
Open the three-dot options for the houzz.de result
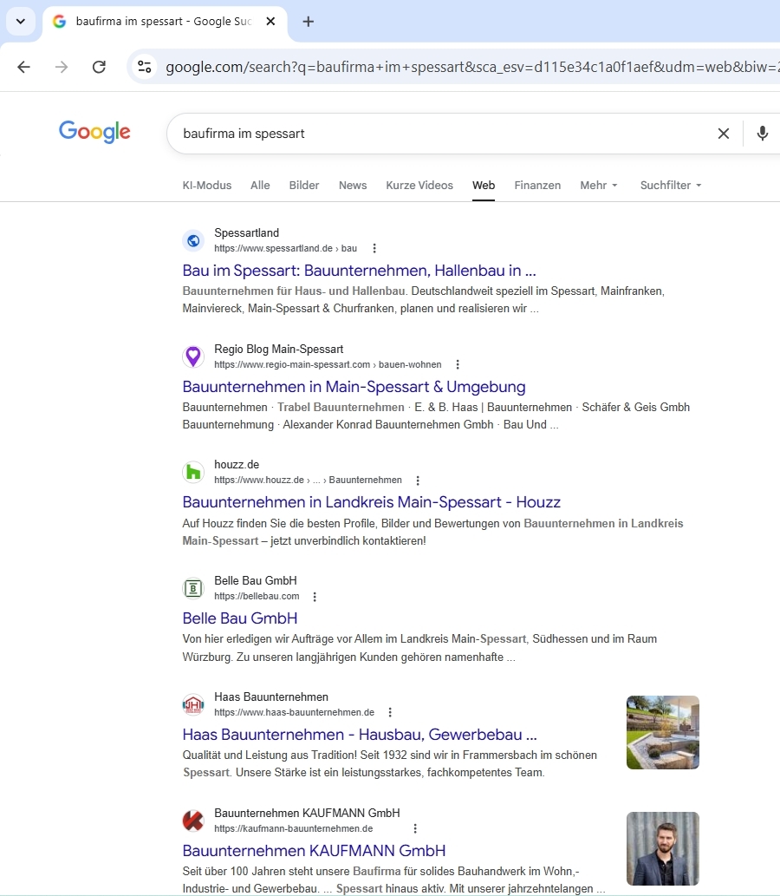point(418,481)
